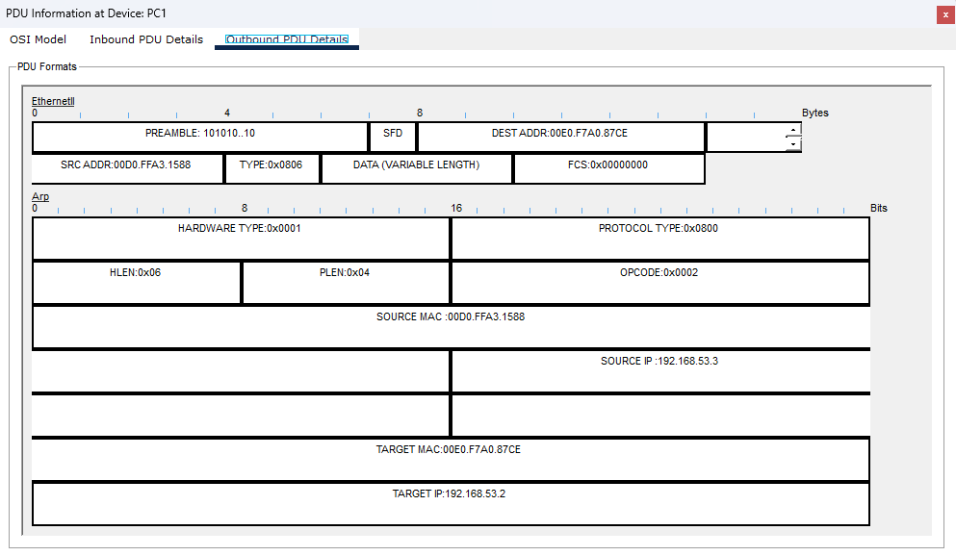The width and height of the screenshot is (956, 556).
Task: Switch to the OSI Model tab
Action: pos(38,39)
